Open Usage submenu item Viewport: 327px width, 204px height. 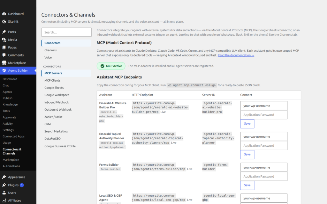point(7,143)
